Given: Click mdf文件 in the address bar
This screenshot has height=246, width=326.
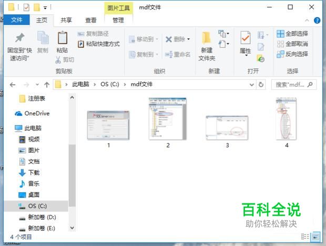Looking at the screenshot, I should click(141, 84).
